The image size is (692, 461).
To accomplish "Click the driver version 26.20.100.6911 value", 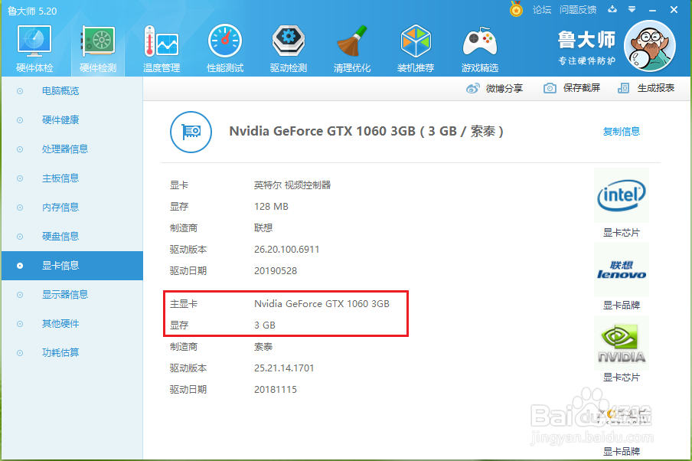I will (286, 250).
